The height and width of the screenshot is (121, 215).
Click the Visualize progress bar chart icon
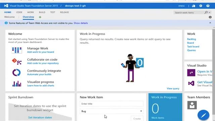[17, 84]
